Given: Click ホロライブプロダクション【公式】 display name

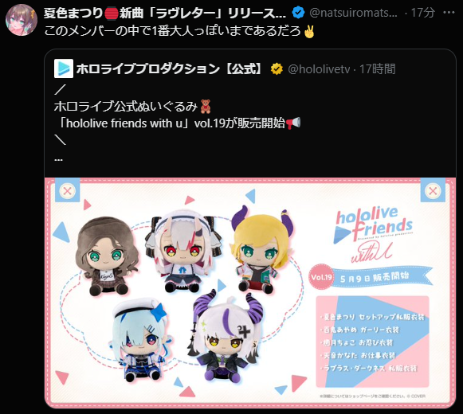Looking at the screenshot, I should click(x=169, y=68).
